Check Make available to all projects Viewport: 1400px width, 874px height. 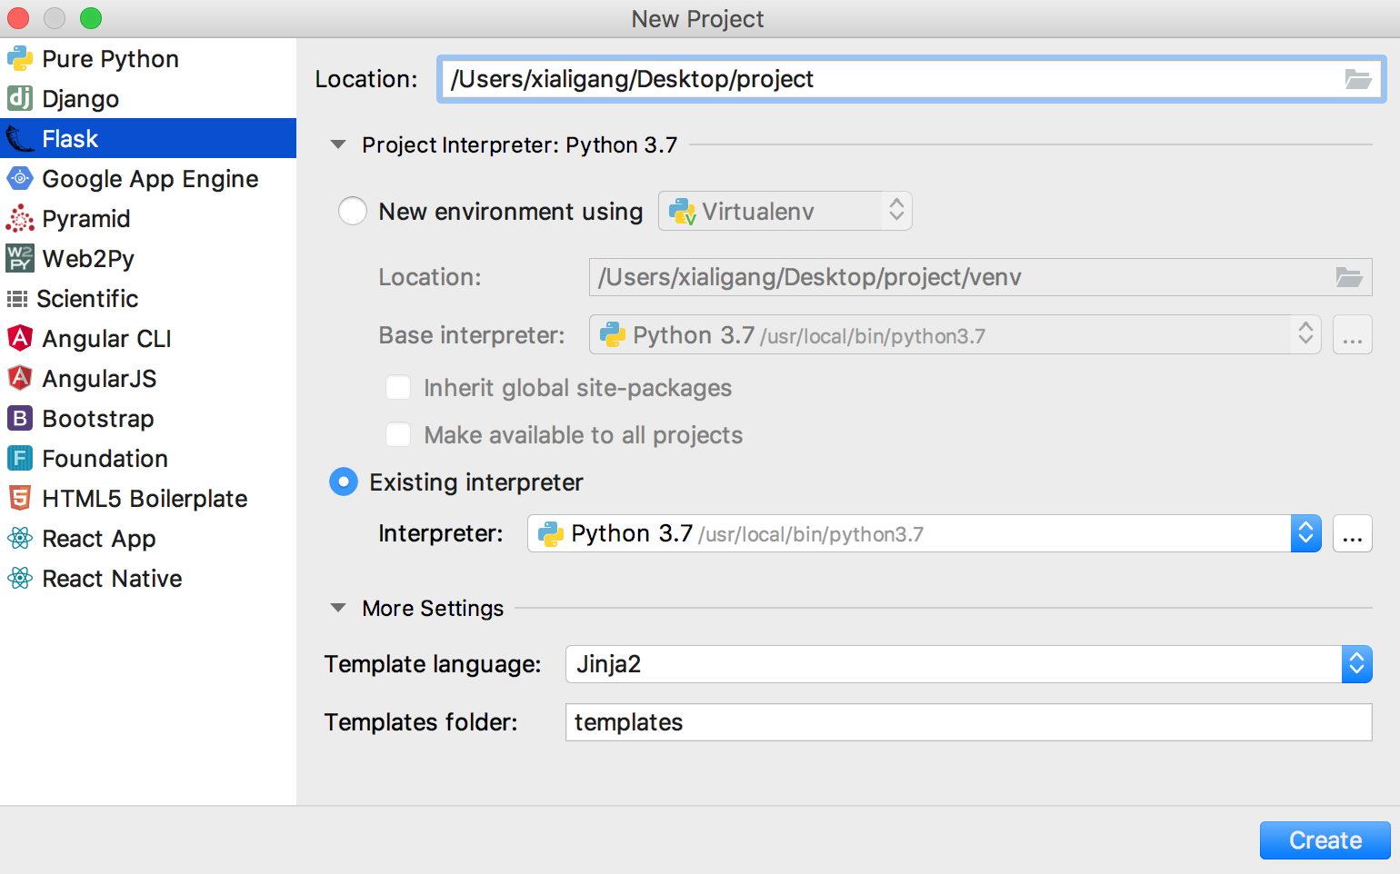(398, 435)
